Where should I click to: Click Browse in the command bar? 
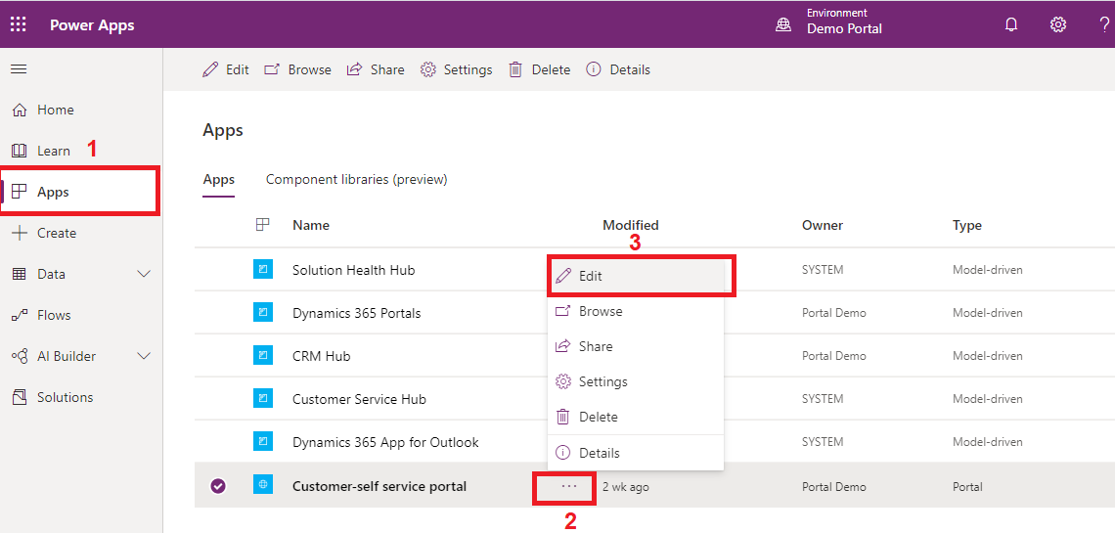(297, 69)
